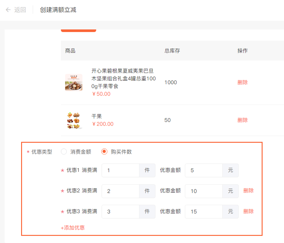Focus the 优惠3 优惠金额 field
This screenshot has height=243, width=284.
tap(204, 212)
